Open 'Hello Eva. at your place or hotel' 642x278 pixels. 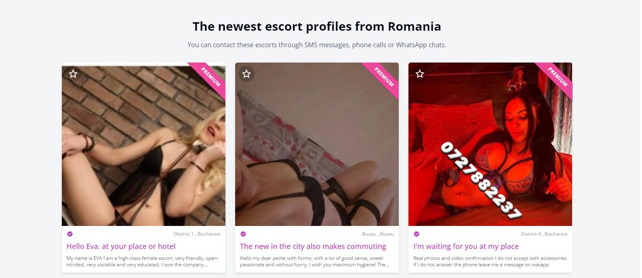coord(121,247)
